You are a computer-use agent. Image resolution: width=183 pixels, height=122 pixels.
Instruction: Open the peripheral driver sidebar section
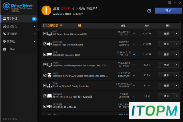19,34
